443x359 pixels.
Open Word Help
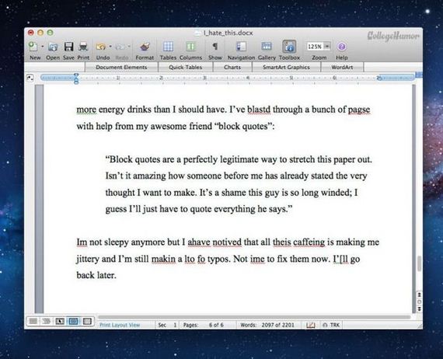(x=341, y=47)
